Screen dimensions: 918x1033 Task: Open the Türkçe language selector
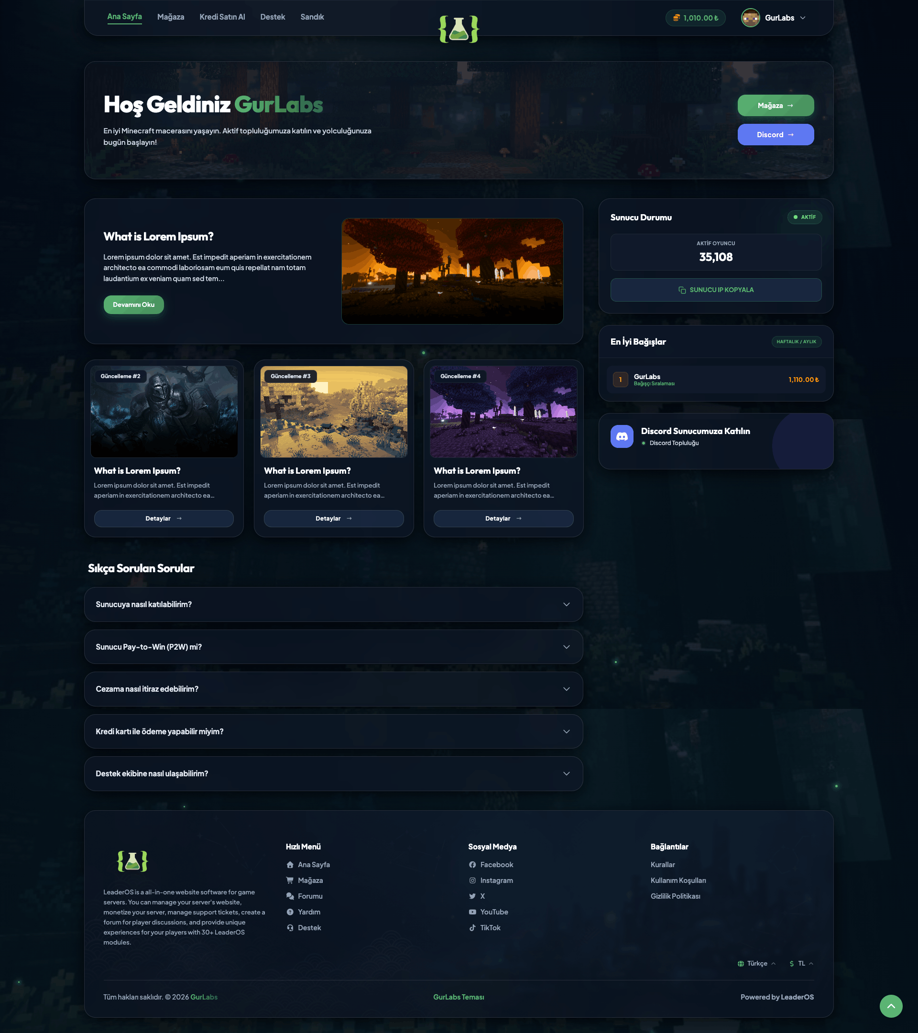click(756, 963)
